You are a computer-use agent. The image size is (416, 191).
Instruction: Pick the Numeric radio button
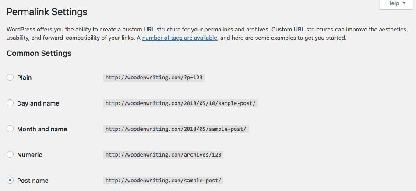coord(10,155)
